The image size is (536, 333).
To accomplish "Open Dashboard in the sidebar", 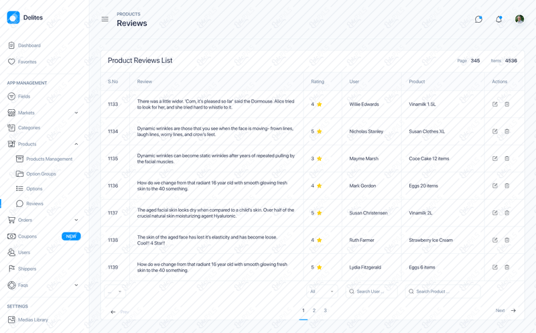I will [x=24, y=45].
